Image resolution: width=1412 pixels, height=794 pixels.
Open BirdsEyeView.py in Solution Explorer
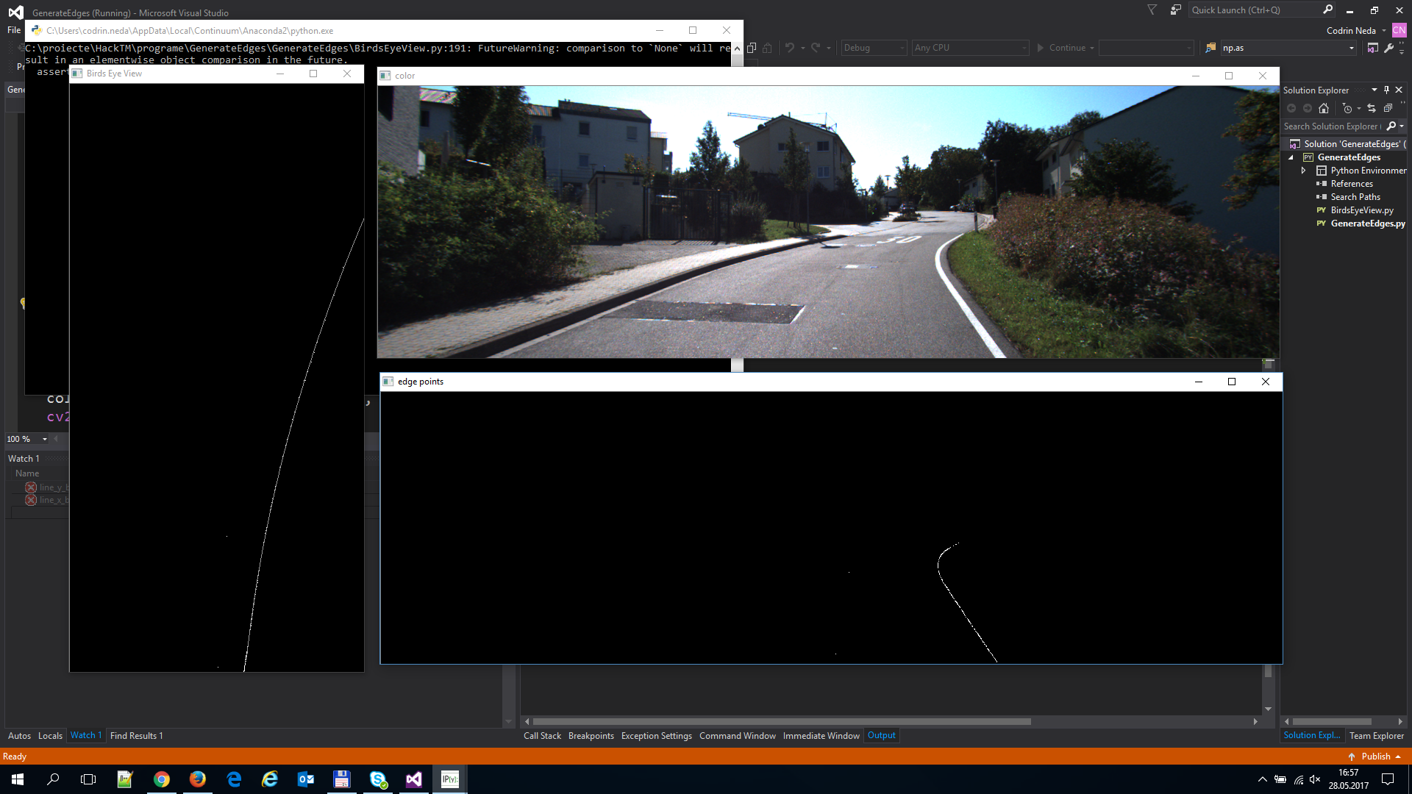point(1361,210)
